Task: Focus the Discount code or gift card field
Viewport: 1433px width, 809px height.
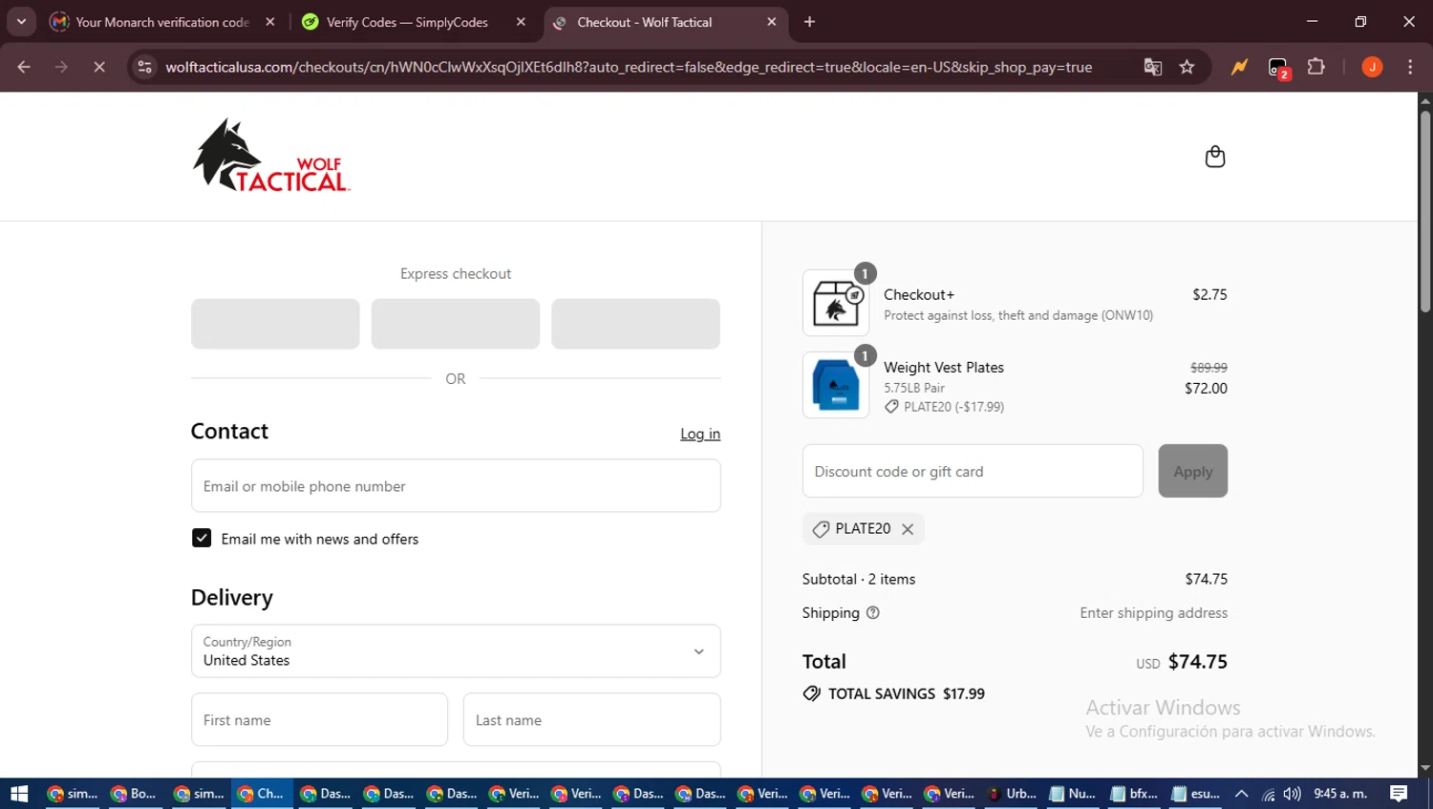Action: coord(973,471)
